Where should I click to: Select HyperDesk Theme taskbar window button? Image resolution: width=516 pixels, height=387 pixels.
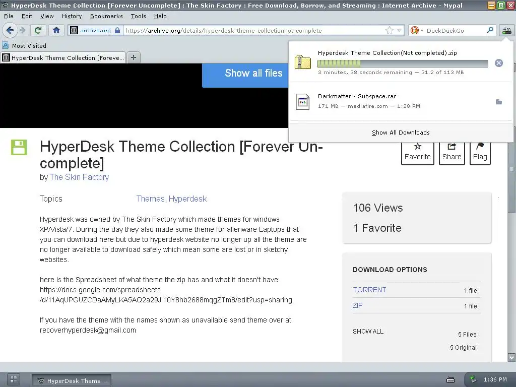[72, 380]
